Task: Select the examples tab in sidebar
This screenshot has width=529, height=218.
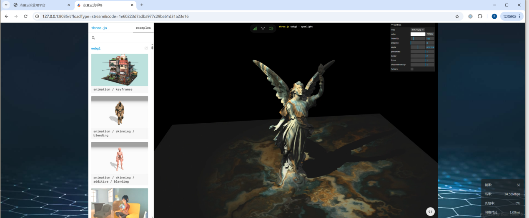Action: pos(143,28)
